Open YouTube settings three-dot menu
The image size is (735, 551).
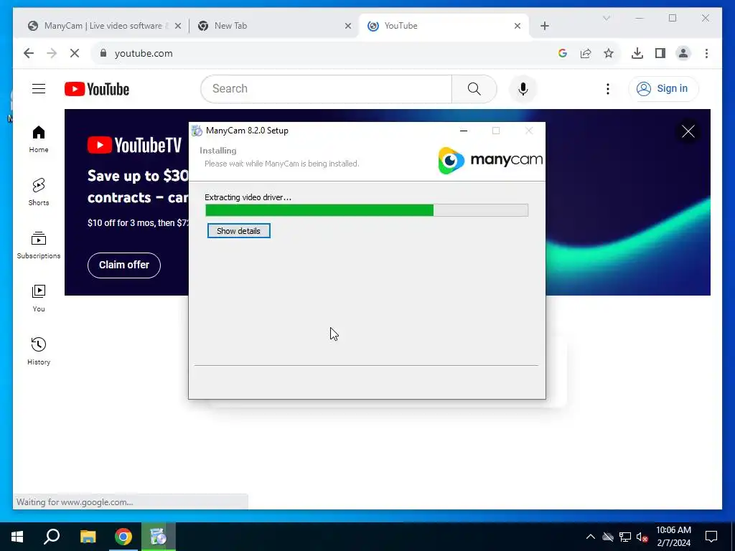[607, 88]
